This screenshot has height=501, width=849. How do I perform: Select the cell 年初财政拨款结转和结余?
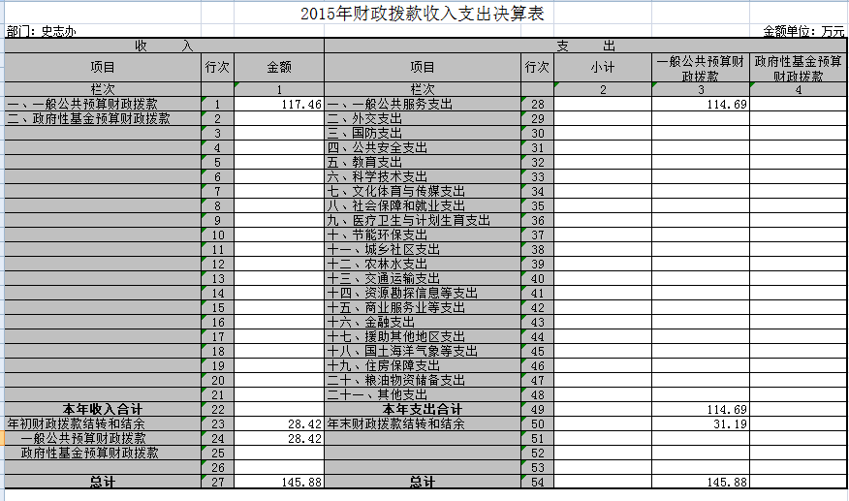pos(103,424)
